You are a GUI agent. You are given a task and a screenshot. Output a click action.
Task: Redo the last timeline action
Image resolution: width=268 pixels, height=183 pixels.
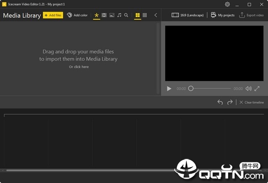coord(230,102)
